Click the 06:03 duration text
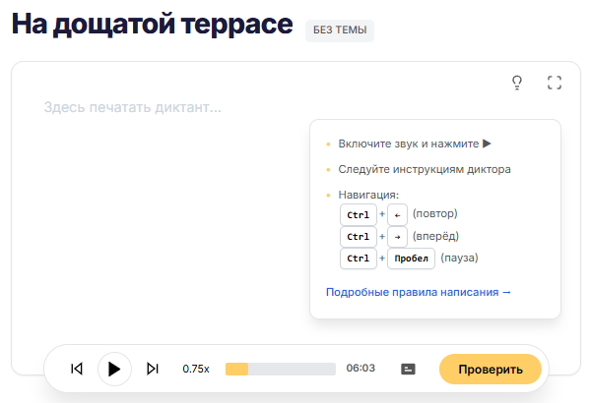This screenshot has width=590, height=403. click(361, 368)
